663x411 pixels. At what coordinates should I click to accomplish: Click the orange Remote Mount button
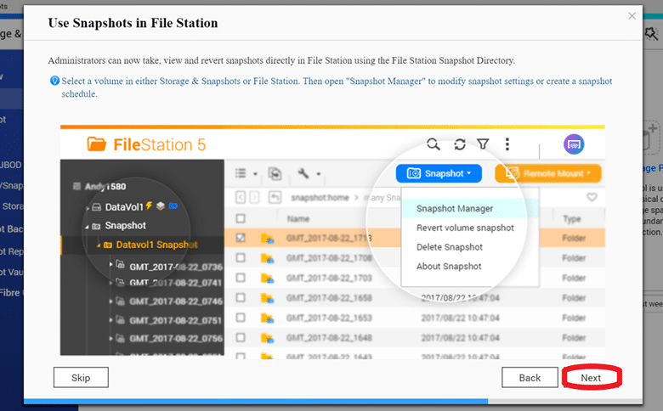548,173
